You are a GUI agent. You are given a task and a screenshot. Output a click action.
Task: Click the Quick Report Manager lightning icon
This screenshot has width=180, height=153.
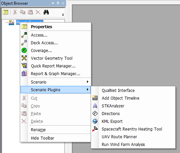tap(24, 66)
